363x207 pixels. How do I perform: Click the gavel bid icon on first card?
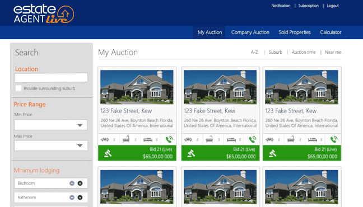108,153
